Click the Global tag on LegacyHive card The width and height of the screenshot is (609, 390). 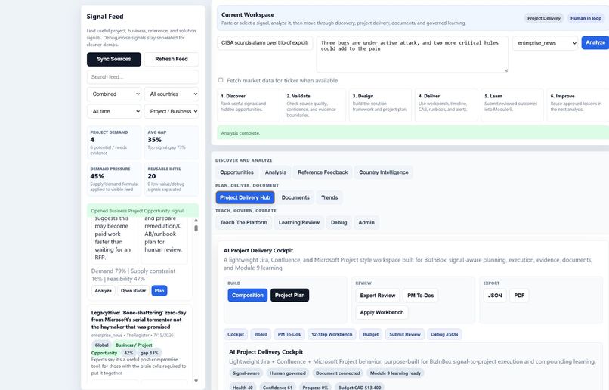tap(101, 345)
